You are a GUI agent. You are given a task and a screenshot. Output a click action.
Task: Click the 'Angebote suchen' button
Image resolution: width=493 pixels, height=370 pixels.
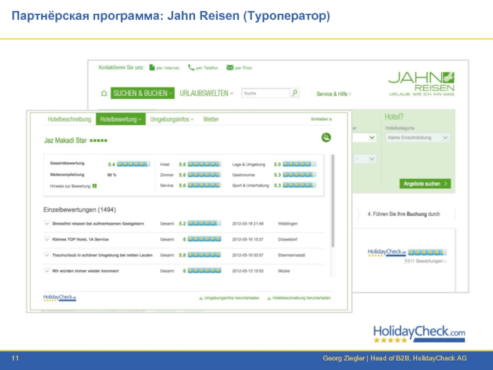[x=425, y=184]
